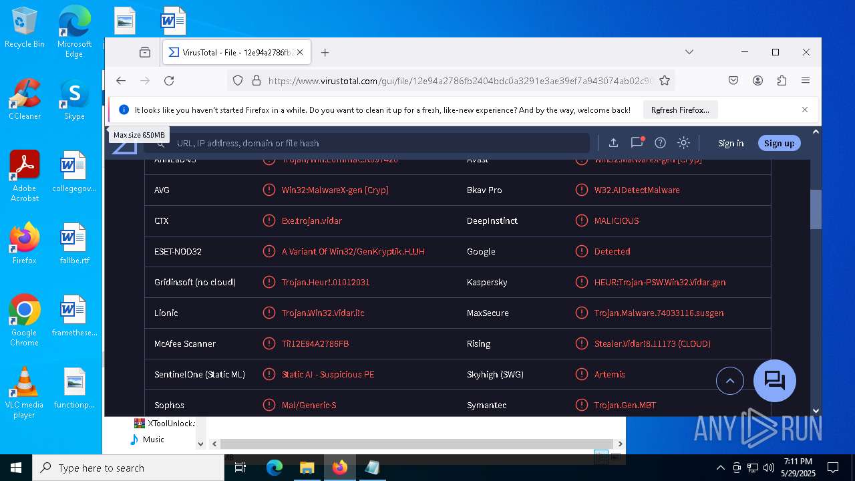Image resolution: width=855 pixels, height=481 pixels.
Task: Open the VirusTotal help icon
Action: coord(661,142)
